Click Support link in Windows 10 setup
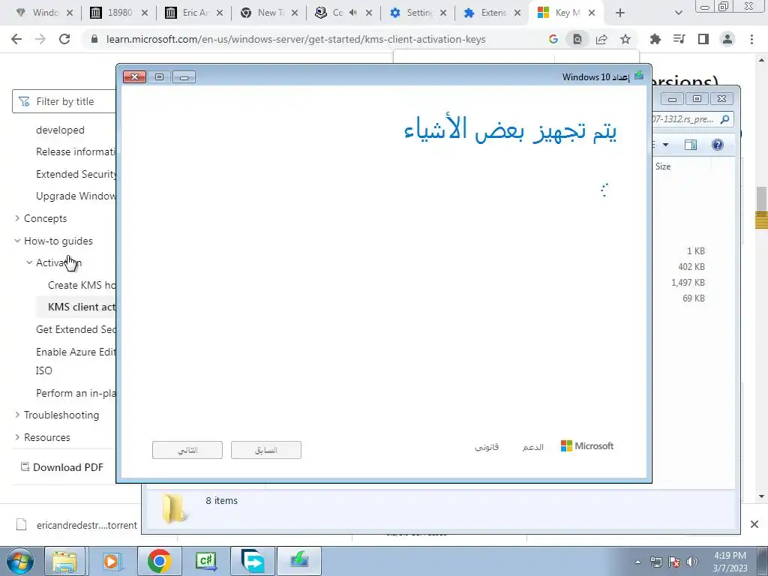 (533, 447)
